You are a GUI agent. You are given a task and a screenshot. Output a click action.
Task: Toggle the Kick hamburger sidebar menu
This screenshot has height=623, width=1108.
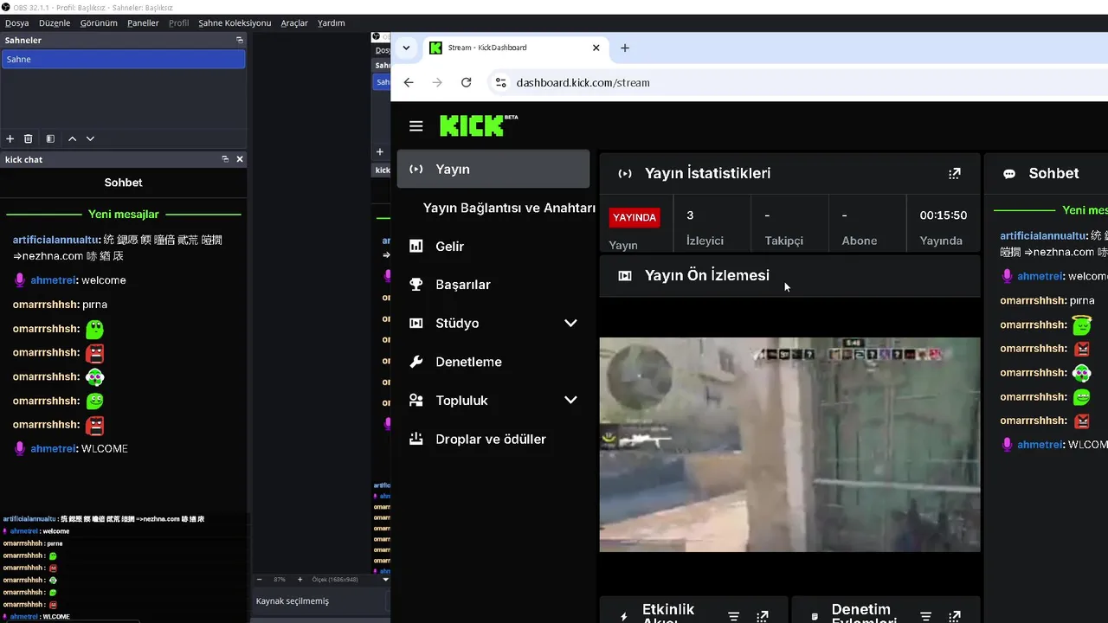415,126
